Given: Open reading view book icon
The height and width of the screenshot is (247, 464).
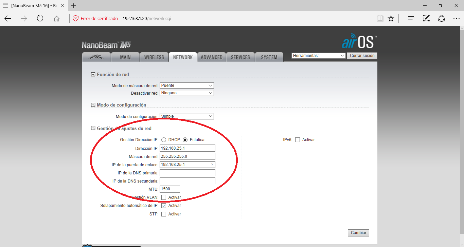Looking at the screenshot, I should pos(380,18).
